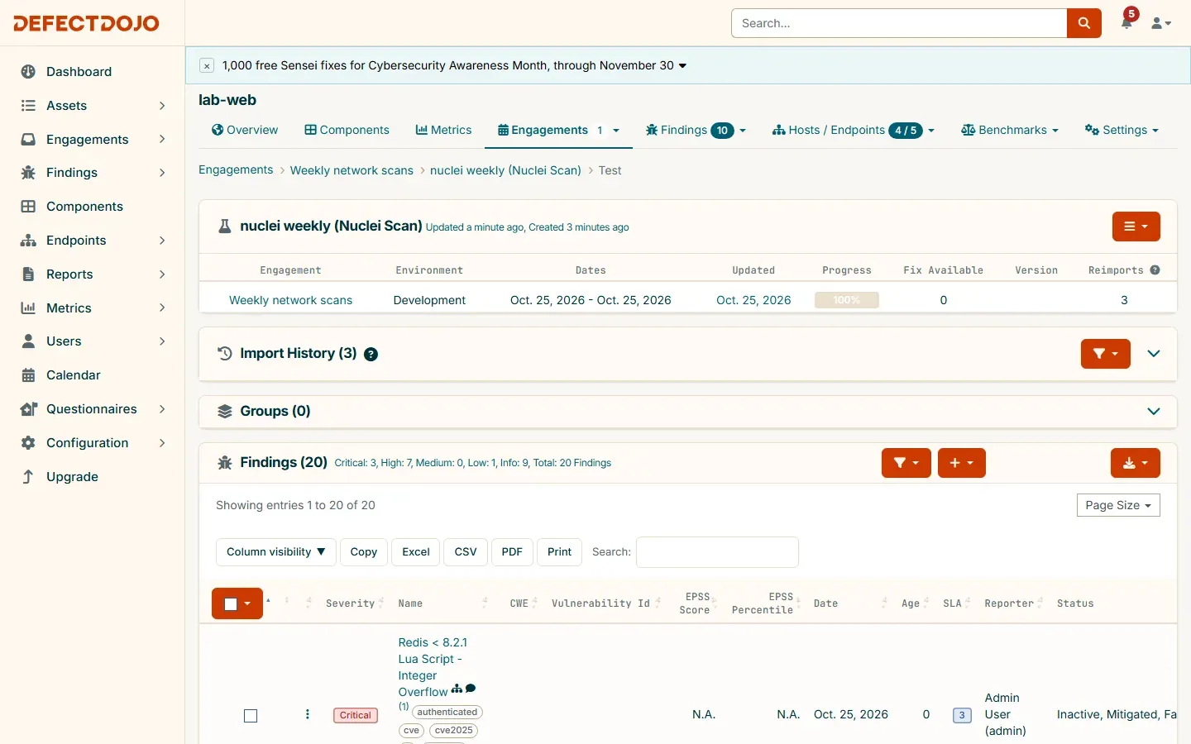
Task: Click the Copy export button
Action: pos(364,552)
